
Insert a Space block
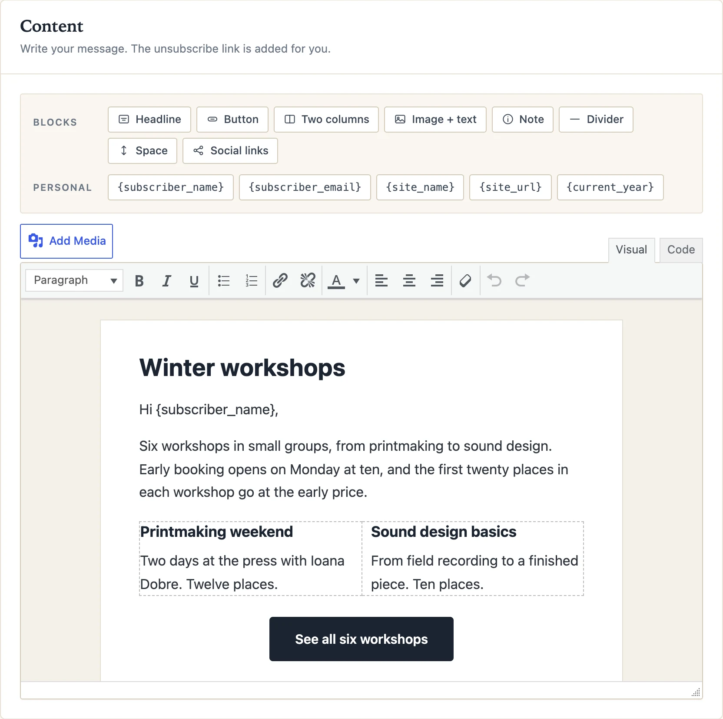point(143,151)
